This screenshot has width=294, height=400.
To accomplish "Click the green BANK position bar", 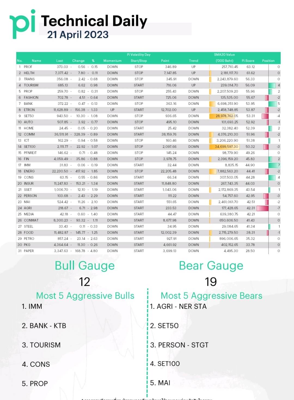I will (273, 104).
